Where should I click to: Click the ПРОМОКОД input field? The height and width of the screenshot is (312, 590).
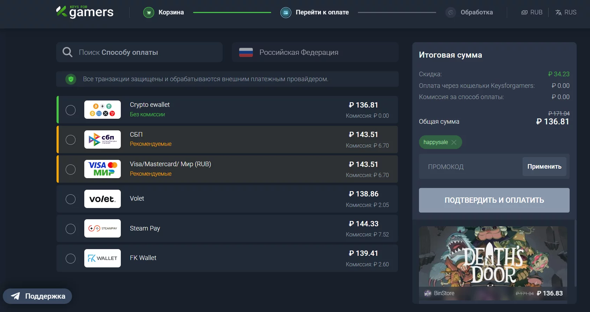[471, 167]
